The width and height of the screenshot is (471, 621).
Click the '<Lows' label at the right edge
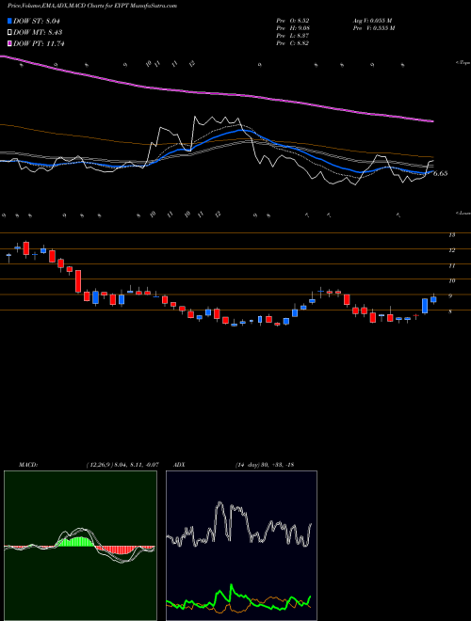click(x=463, y=213)
